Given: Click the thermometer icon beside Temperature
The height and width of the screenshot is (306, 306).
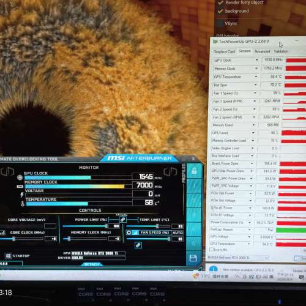Looking at the screenshot, I should coord(23,203).
